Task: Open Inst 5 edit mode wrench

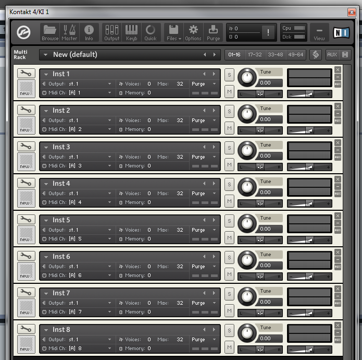Action: (x=26, y=220)
